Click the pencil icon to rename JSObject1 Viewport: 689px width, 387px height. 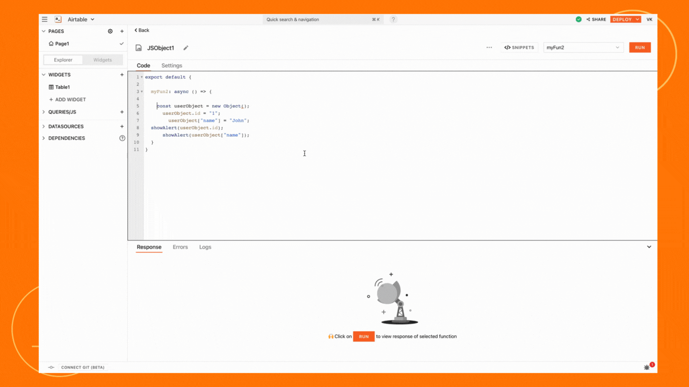(186, 48)
